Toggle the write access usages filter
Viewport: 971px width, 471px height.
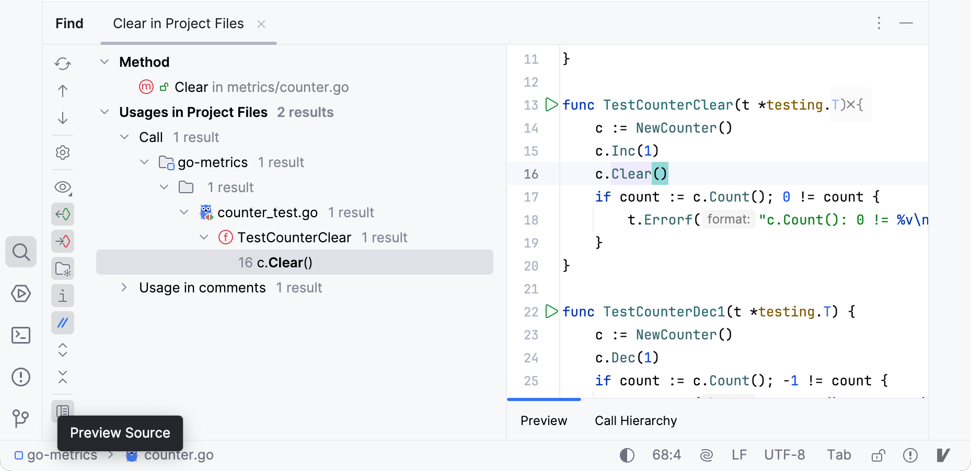tap(63, 241)
